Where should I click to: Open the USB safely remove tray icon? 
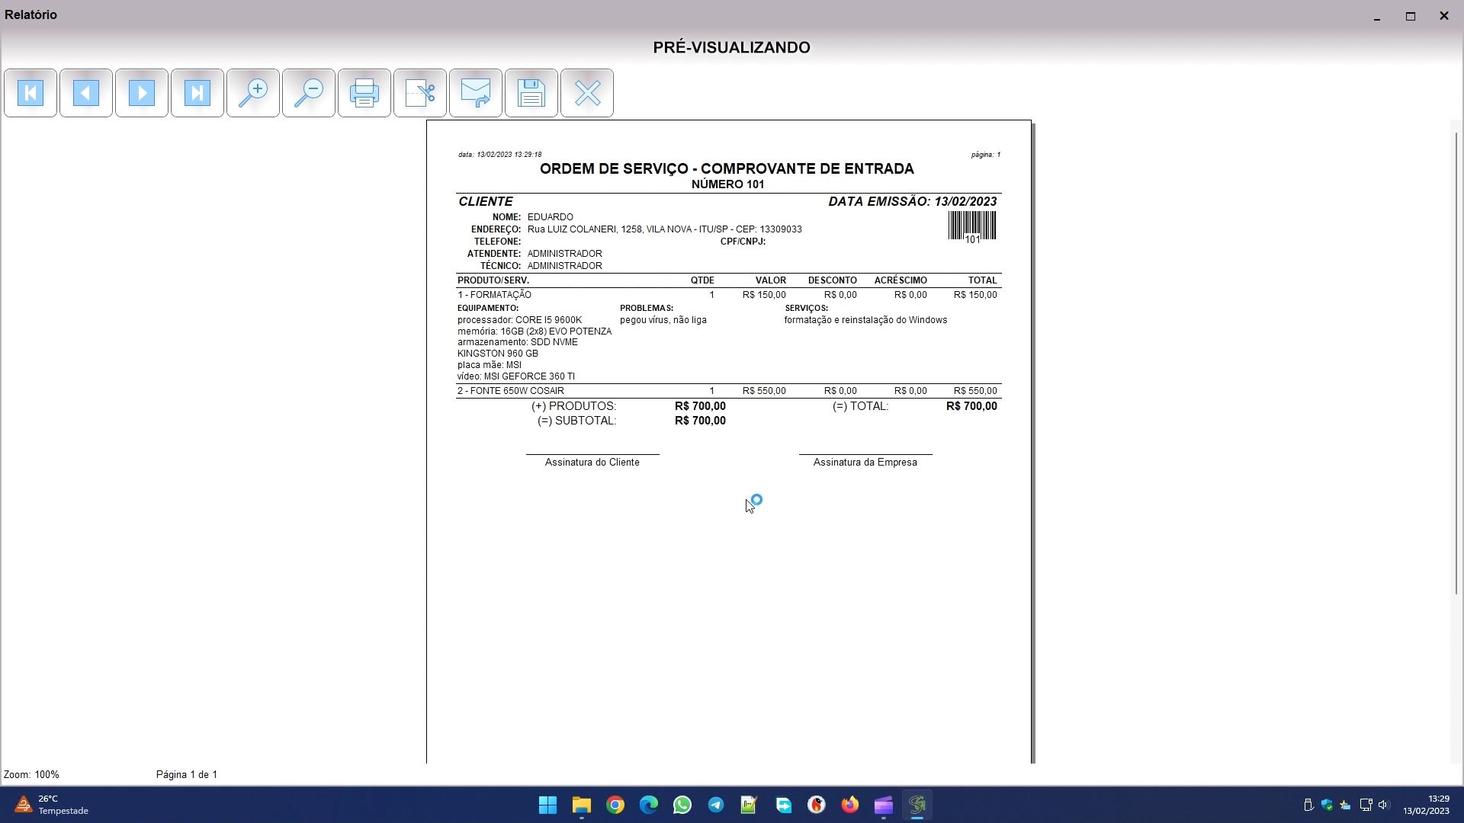1308,805
